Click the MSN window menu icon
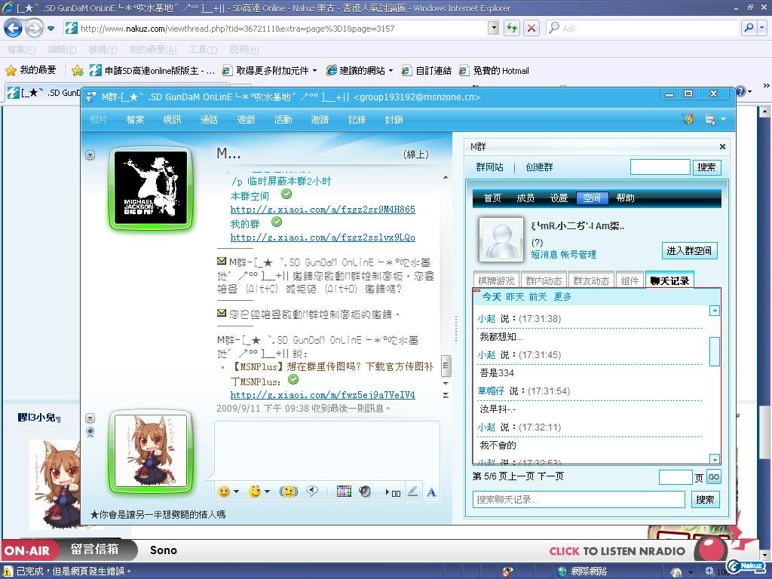 710,120
